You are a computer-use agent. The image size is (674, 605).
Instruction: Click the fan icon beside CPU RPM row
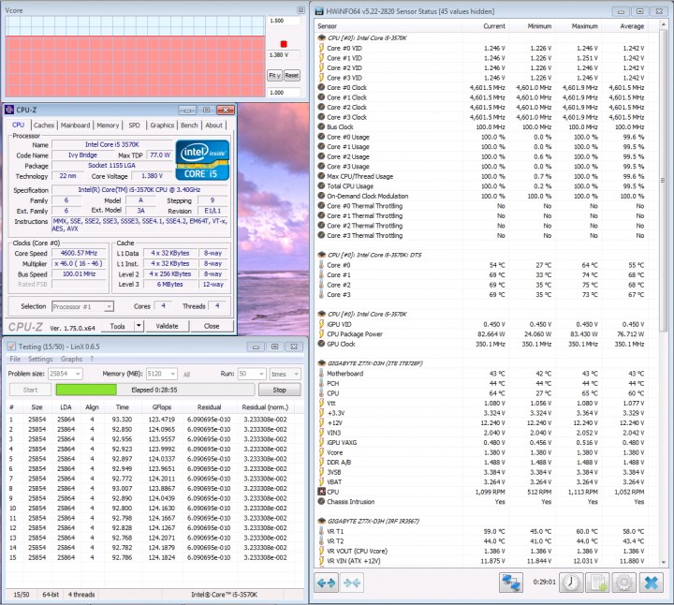tap(321, 492)
